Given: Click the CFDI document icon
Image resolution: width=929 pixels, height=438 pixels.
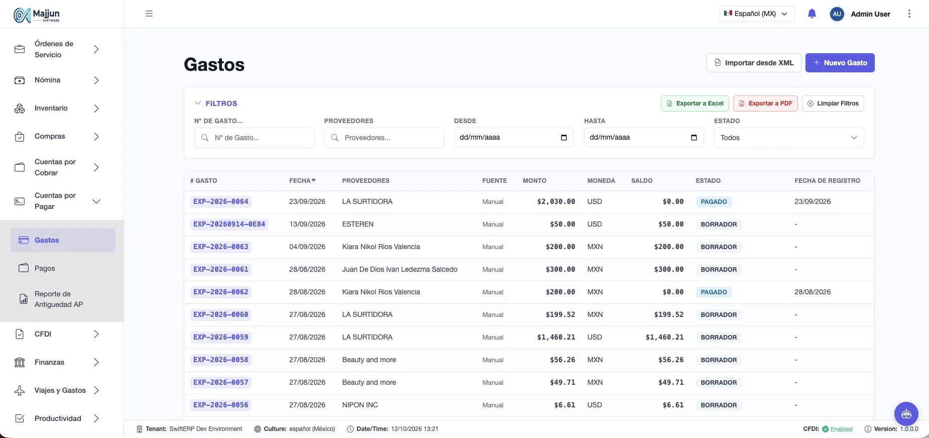Looking at the screenshot, I should pyautogui.click(x=20, y=334).
